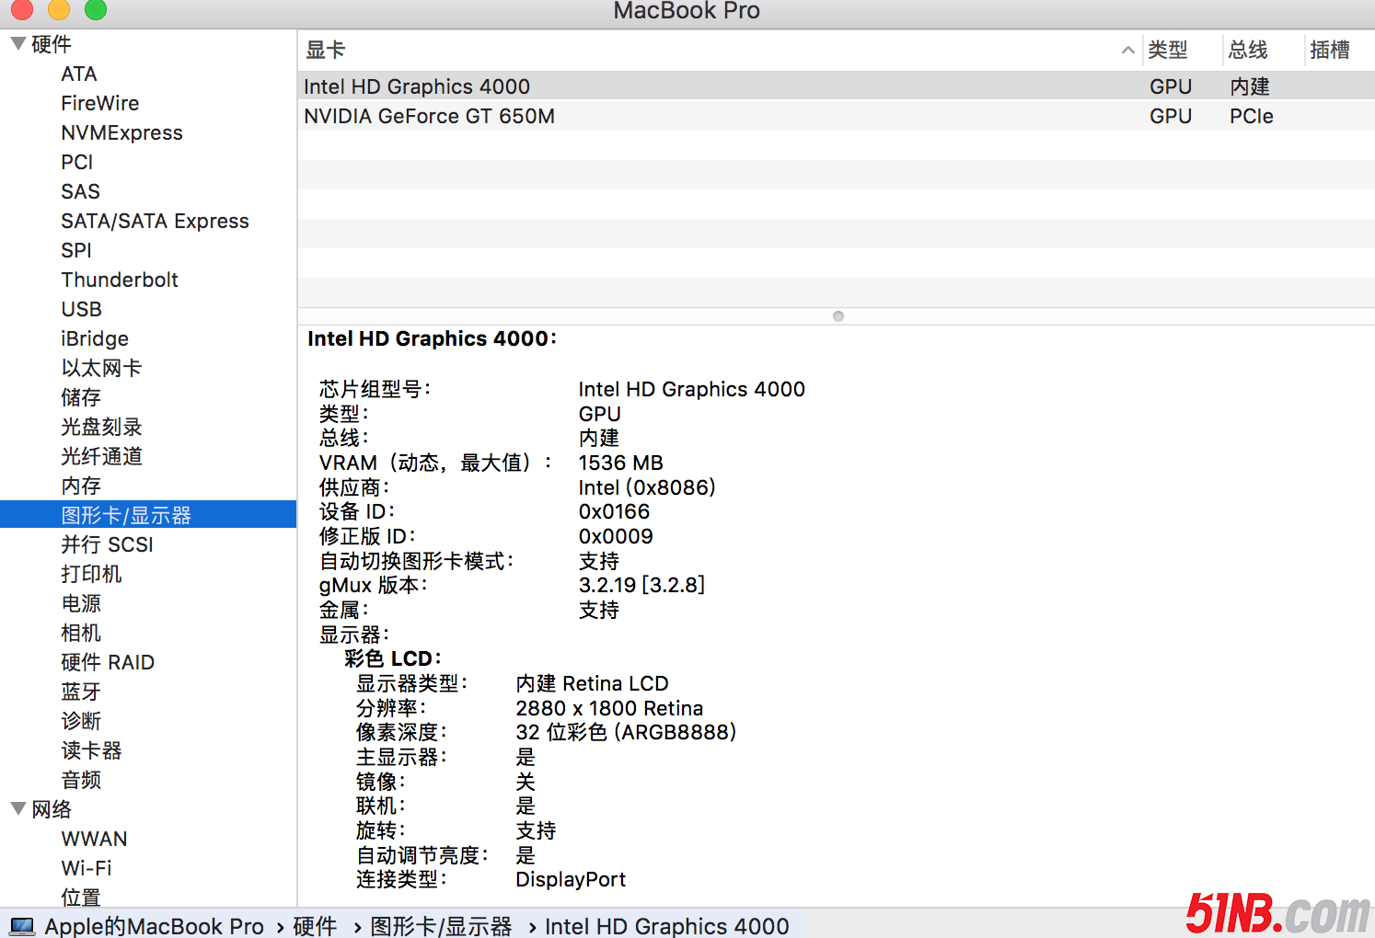Select 电源 in the sidebar
Screen dimensions: 1375x938
click(x=81, y=603)
